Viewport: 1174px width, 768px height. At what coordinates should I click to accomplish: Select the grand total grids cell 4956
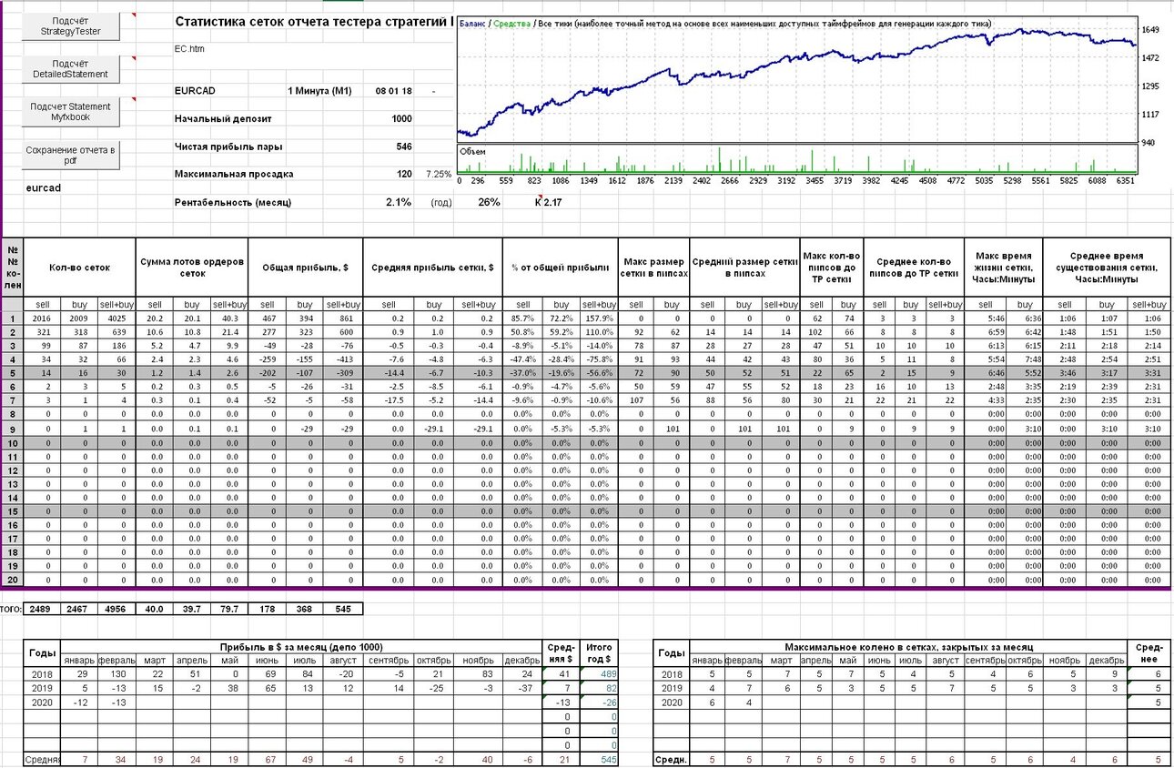click(x=117, y=608)
